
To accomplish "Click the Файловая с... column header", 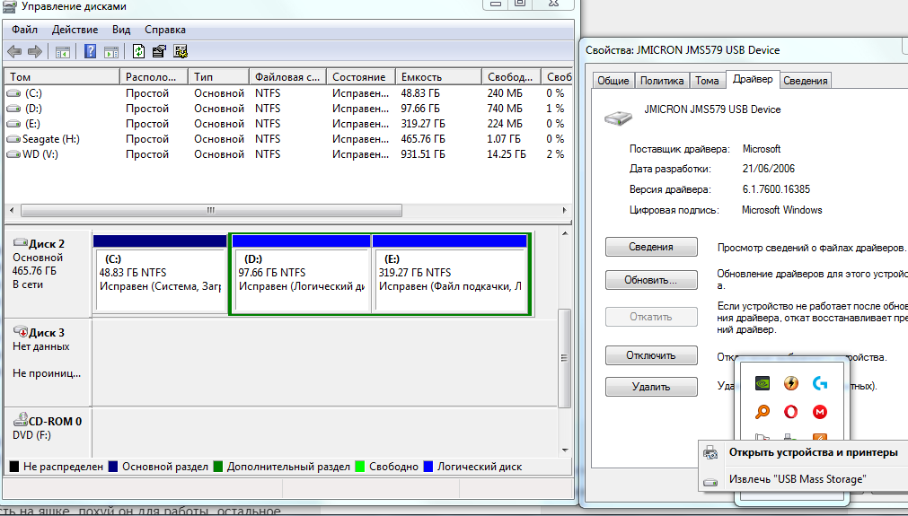I will [287, 77].
